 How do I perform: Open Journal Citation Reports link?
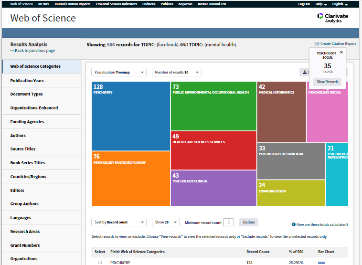tap(72, 4)
